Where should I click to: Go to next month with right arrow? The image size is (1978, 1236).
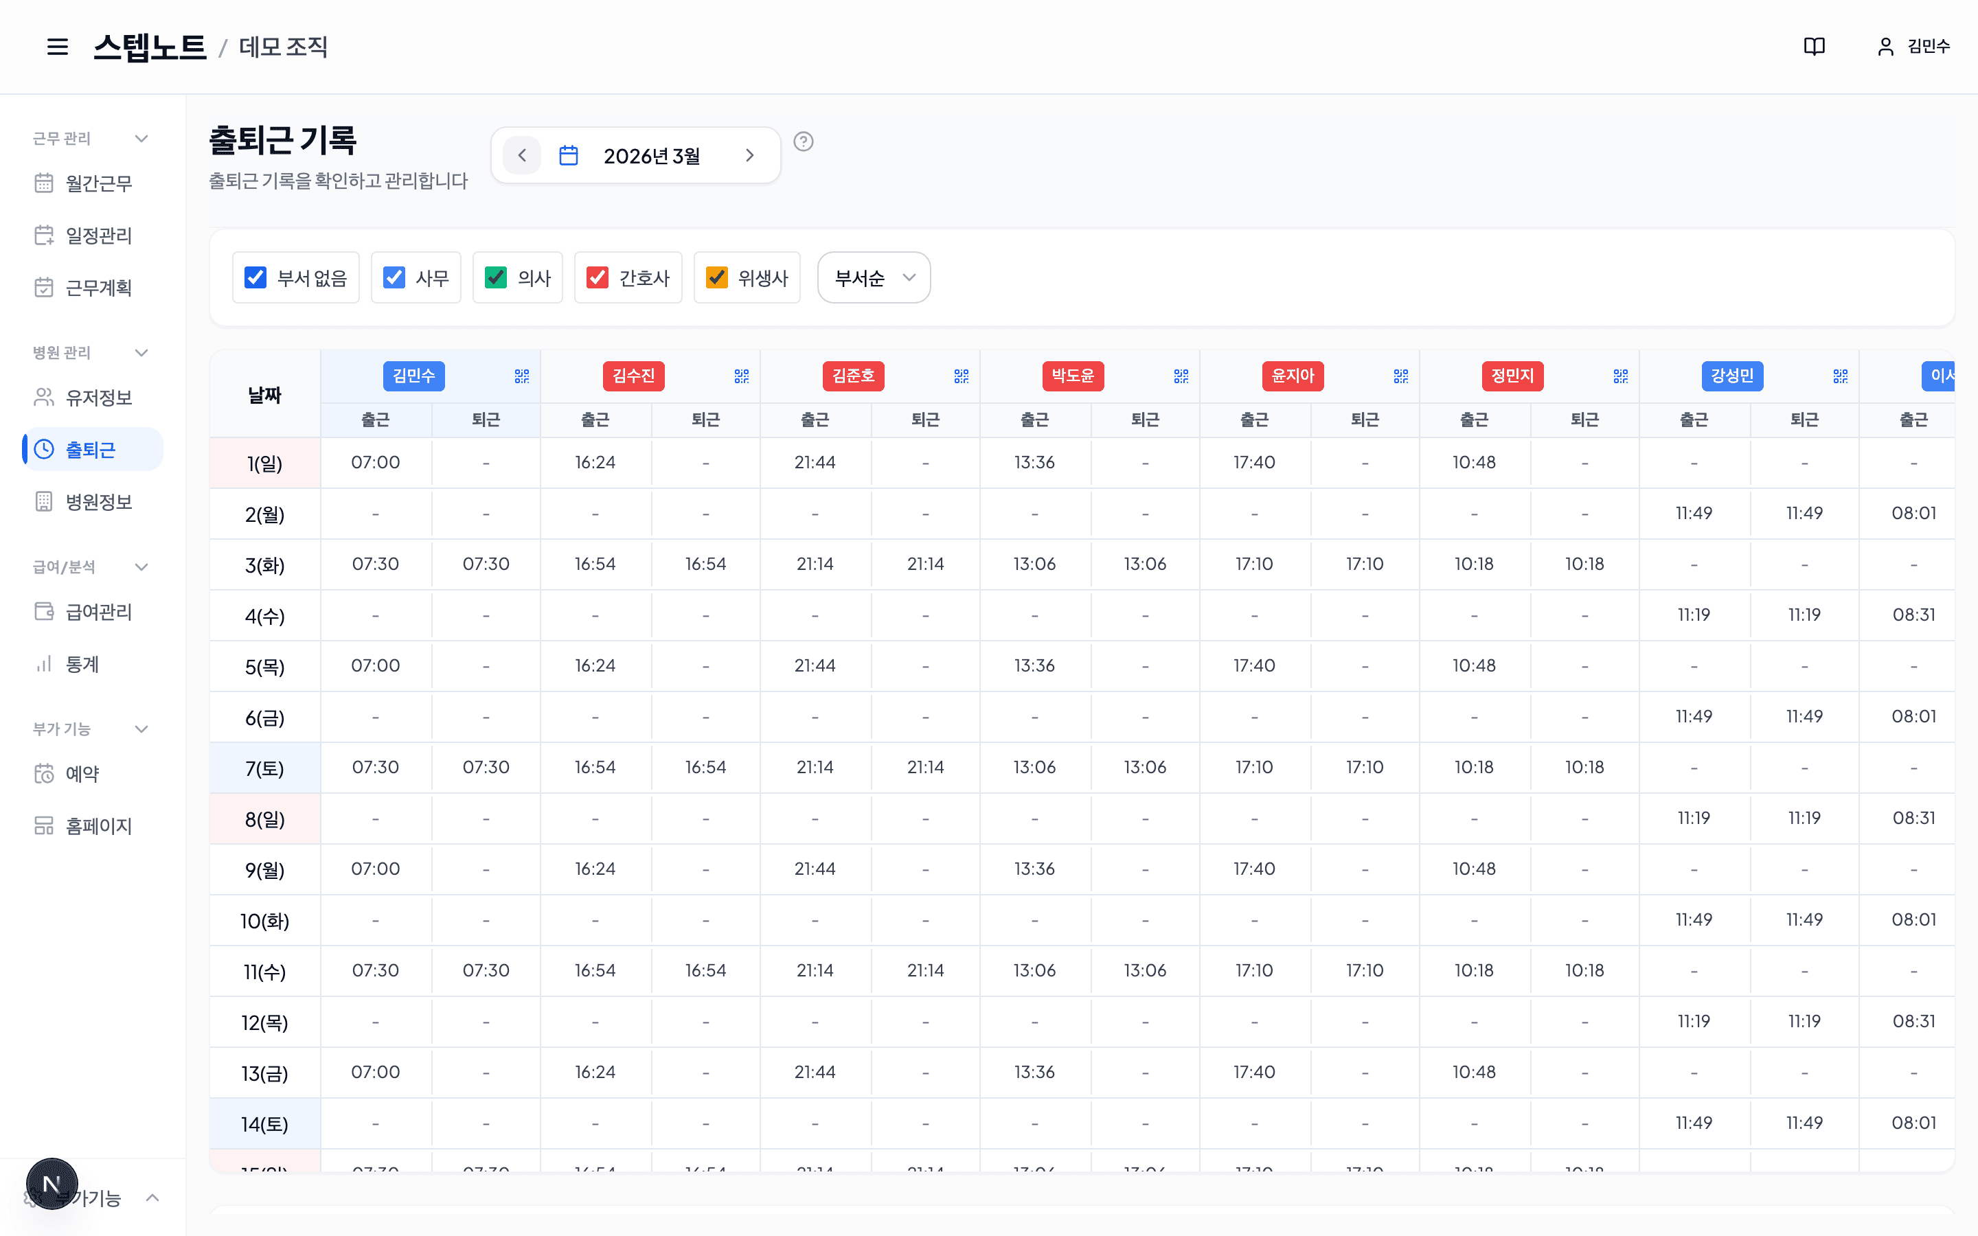click(x=749, y=155)
